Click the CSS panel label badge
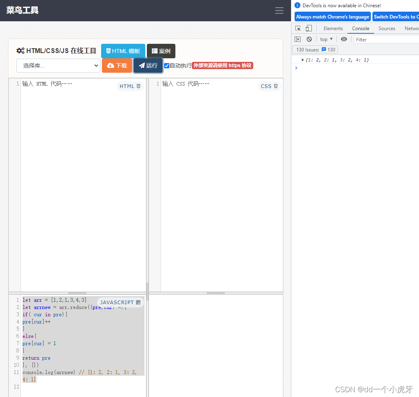 coord(269,86)
